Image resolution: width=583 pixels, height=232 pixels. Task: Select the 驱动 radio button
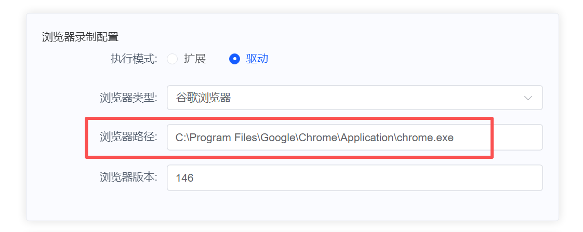[x=234, y=59]
